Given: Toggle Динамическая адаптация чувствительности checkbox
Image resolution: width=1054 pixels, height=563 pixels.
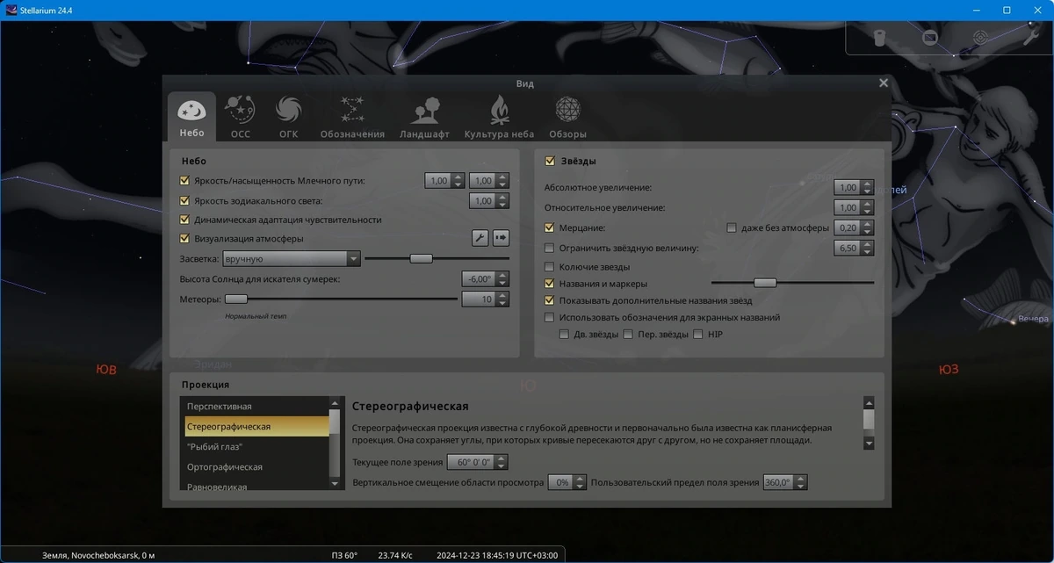Looking at the screenshot, I should (x=184, y=220).
